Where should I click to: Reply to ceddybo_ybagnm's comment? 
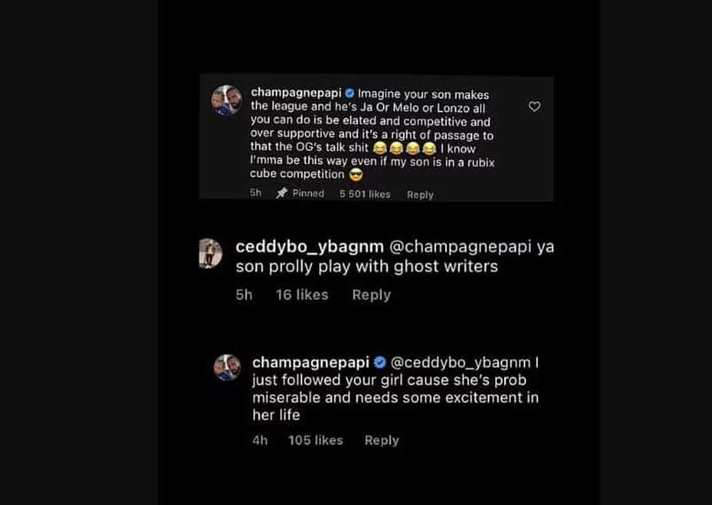click(x=371, y=294)
